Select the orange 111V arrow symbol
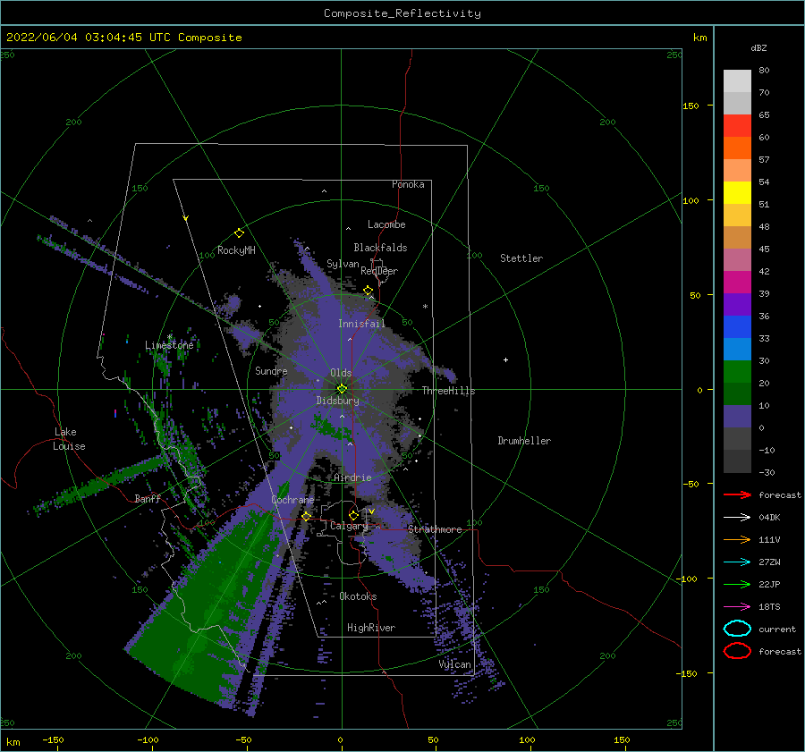The width and height of the screenshot is (805, 752). pos(737,539)
